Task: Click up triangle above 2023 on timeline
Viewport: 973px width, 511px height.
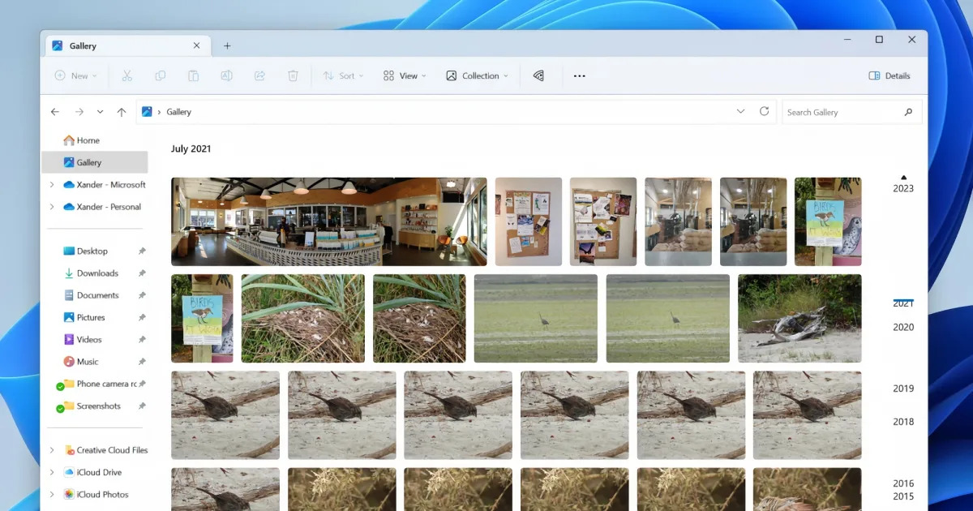Action: [904, 177]
